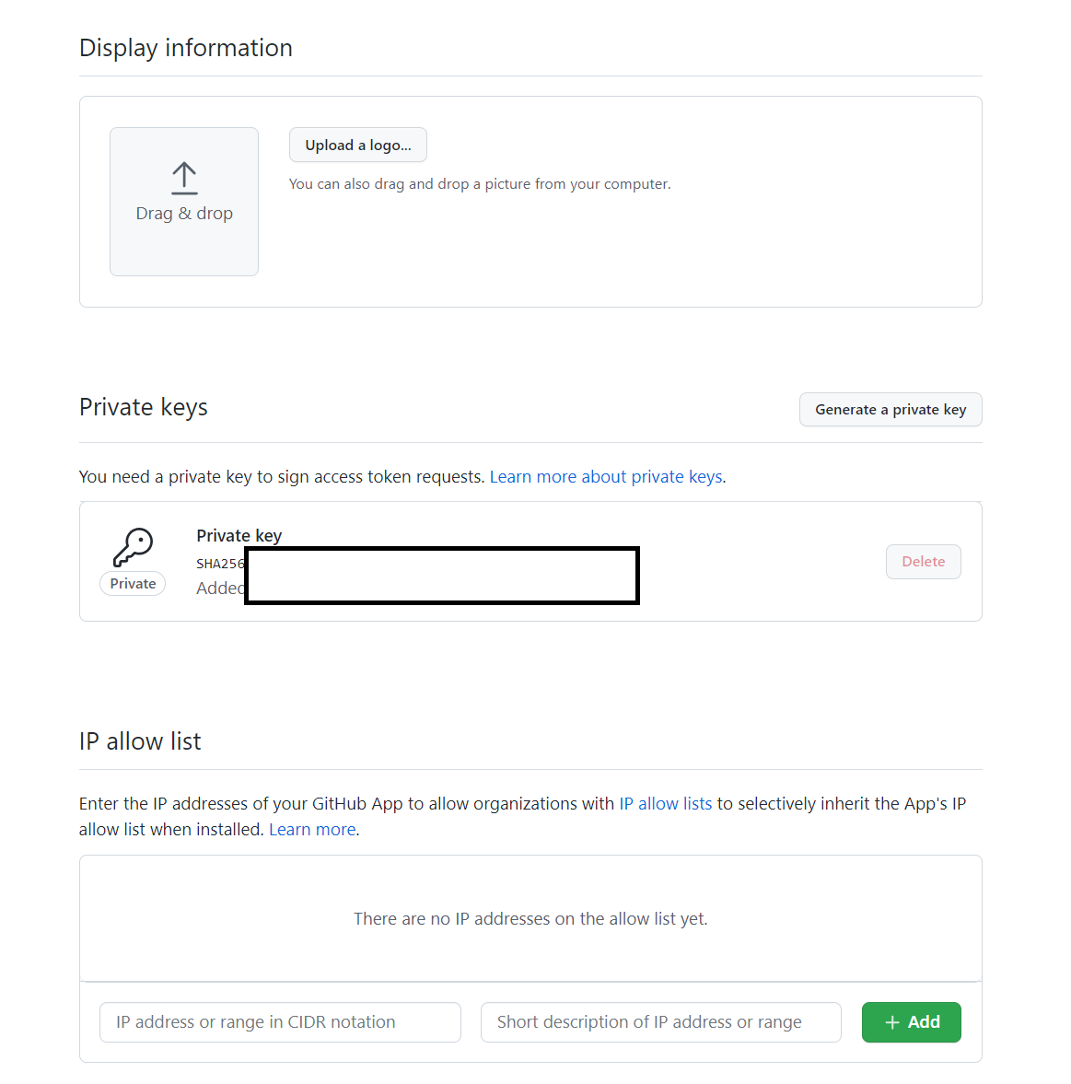1071x1084 pixels.
Task: Click the plus icon on the green Add button
Action: pyautogui.click(x=892, y=1022)
